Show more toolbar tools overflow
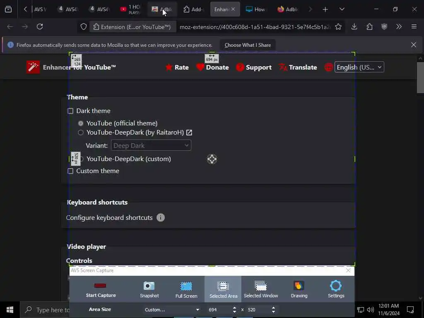 tap(399, 26)
